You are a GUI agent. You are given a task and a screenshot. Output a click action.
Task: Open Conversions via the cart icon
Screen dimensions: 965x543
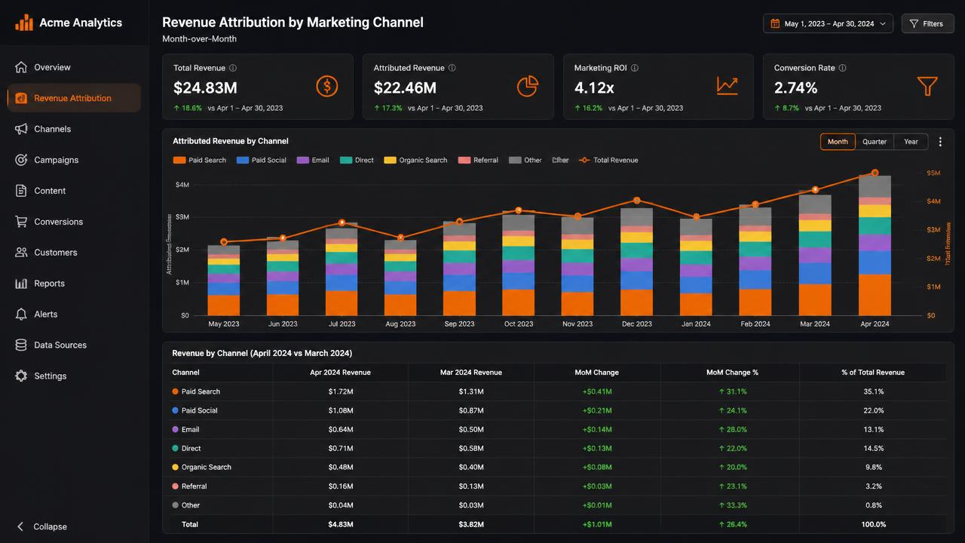[x=21, y=222]
